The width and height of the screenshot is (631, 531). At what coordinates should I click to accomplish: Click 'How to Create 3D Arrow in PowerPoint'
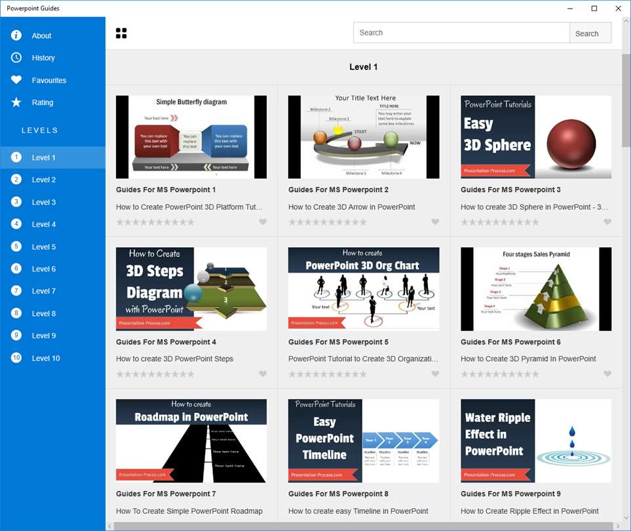click(x=352, y=207)
